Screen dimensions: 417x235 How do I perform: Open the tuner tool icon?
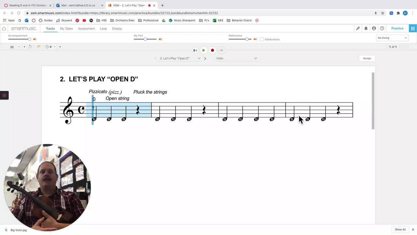tap(358, 28)
